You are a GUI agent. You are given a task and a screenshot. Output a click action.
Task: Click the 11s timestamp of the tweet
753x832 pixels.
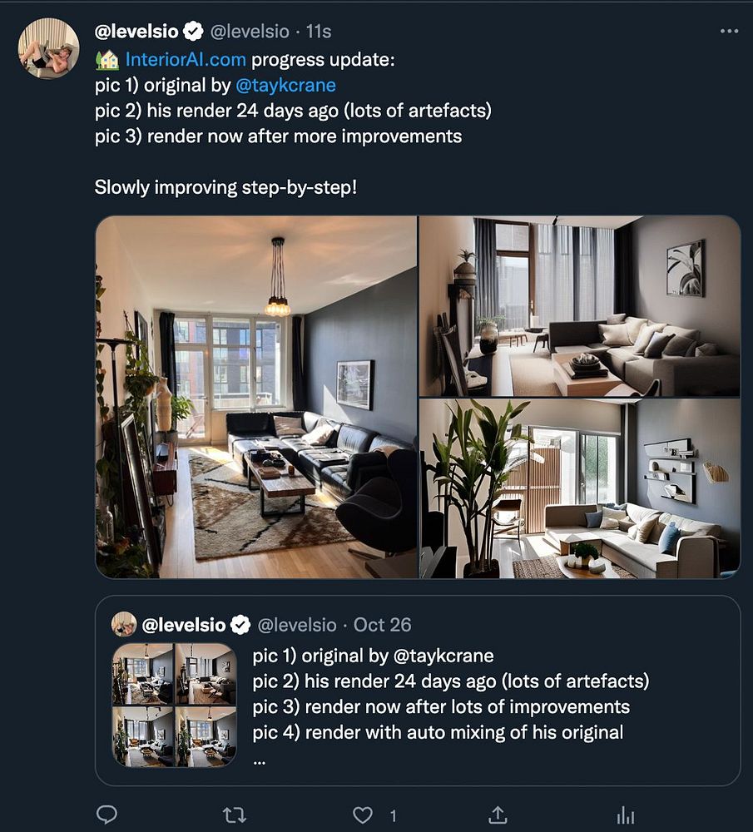319,32
